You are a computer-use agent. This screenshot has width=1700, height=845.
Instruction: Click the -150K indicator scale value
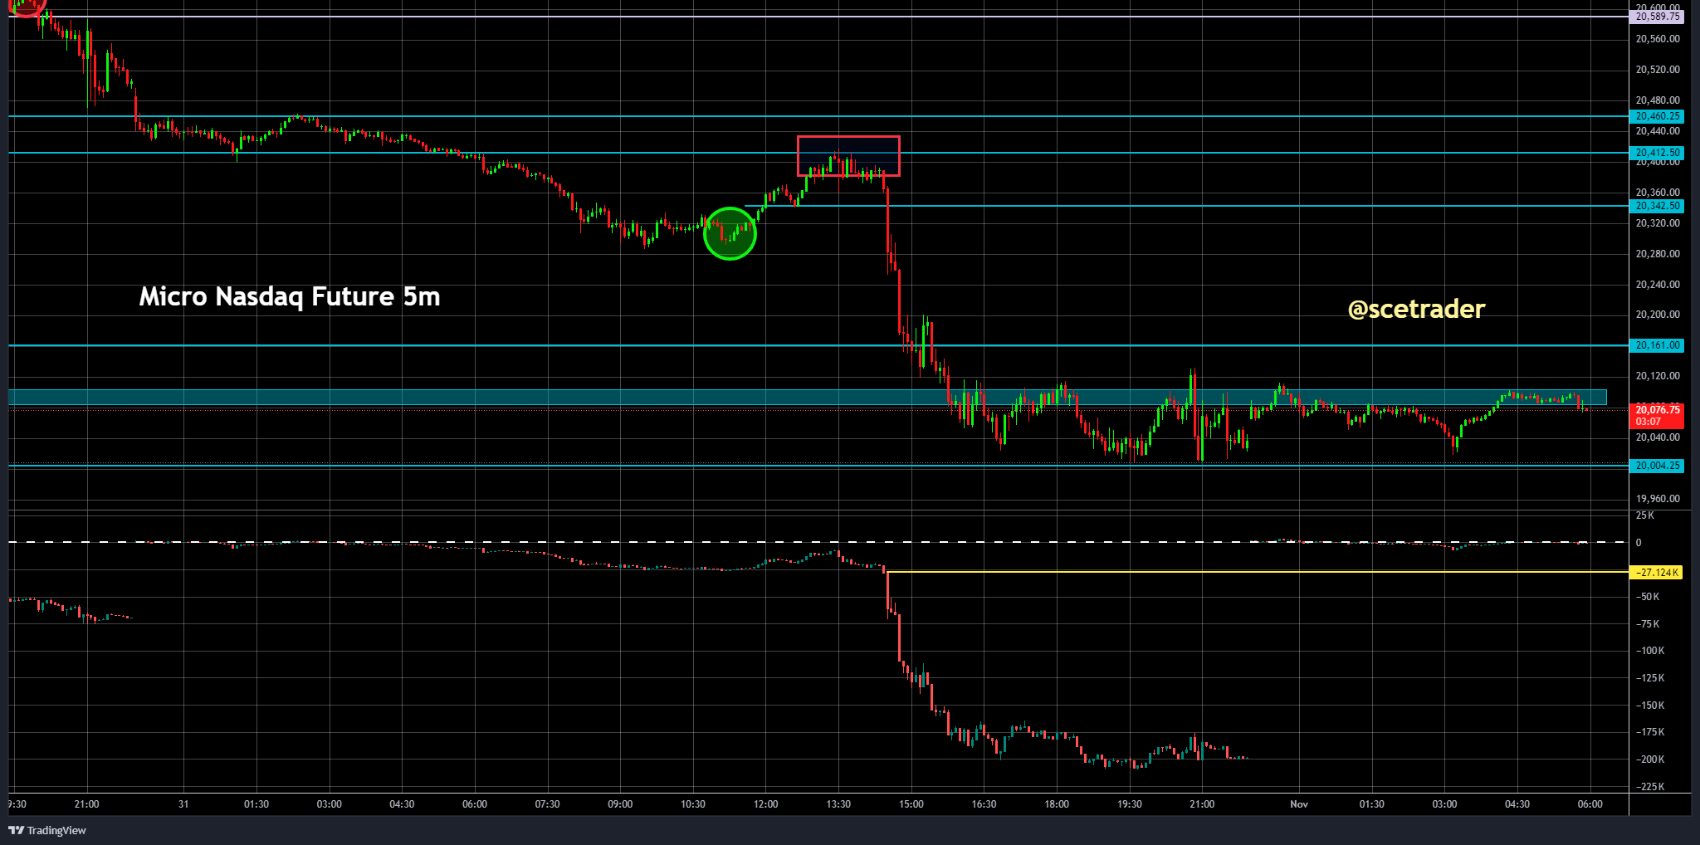click(1650, 706)
